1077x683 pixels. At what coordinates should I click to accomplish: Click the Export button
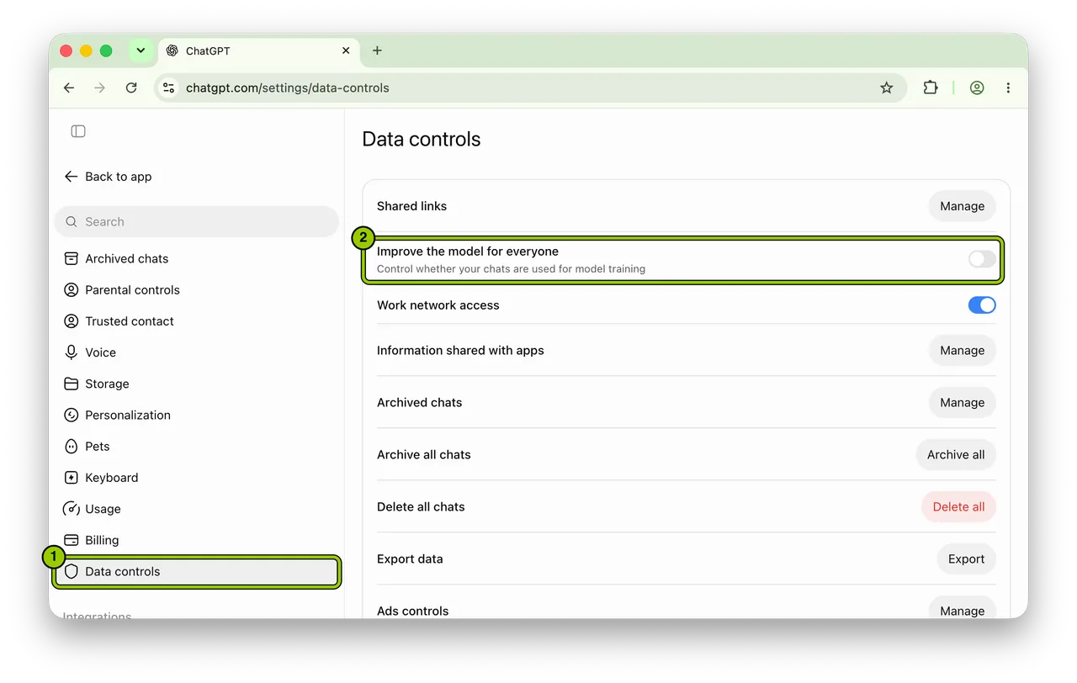point(966,559)
